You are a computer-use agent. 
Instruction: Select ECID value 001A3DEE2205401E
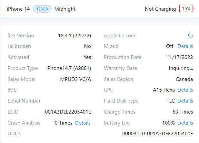coord(68,112)
